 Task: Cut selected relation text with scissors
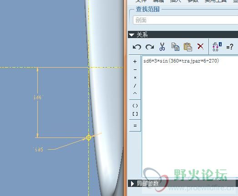click(x=162, y=46)
